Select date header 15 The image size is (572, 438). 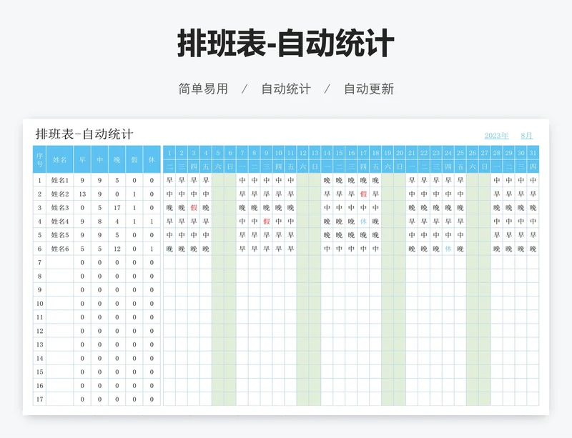point(339,153)
